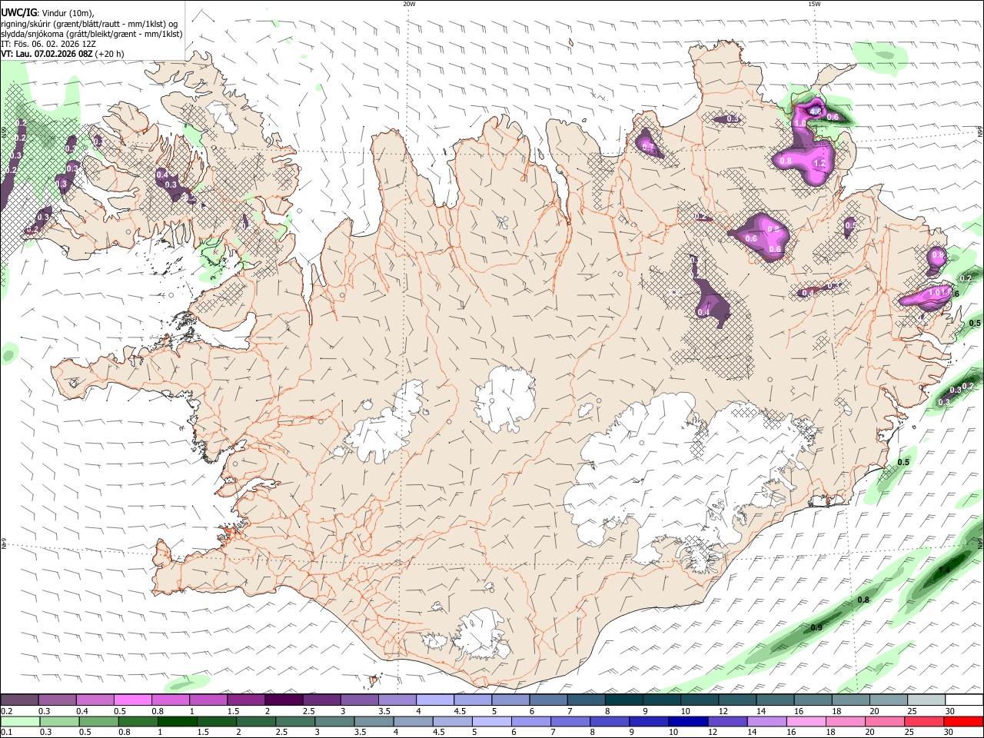Pick the darkest purple 2 snow legend swatch
The image size is (984, 738).
[x=284, y=700]
